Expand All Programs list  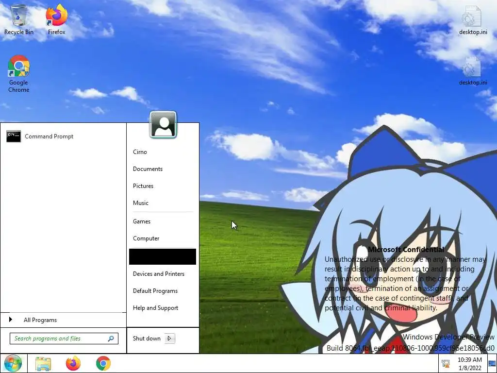(63, 320)
